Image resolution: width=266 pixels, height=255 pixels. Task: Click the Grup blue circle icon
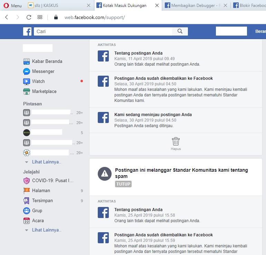tap(27, 210)
